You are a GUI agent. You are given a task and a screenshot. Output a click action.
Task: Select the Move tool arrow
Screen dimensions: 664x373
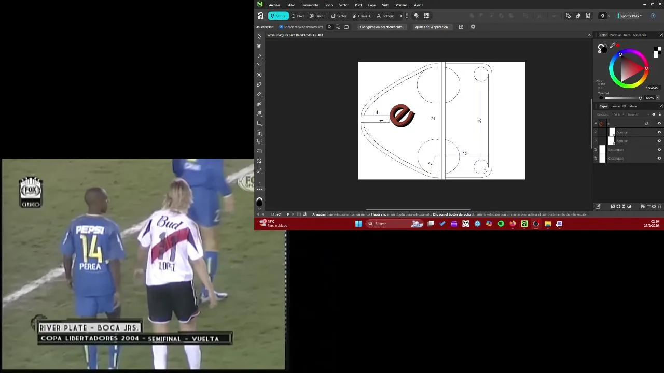259,36
